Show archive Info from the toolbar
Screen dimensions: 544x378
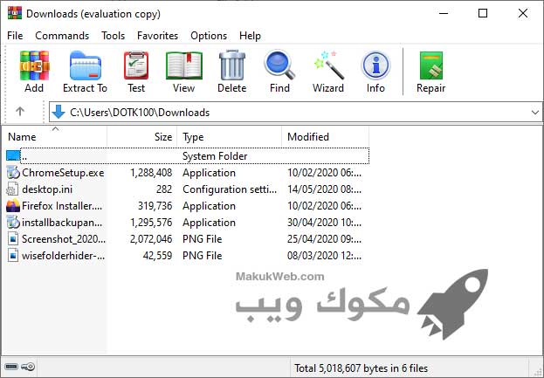375,65
